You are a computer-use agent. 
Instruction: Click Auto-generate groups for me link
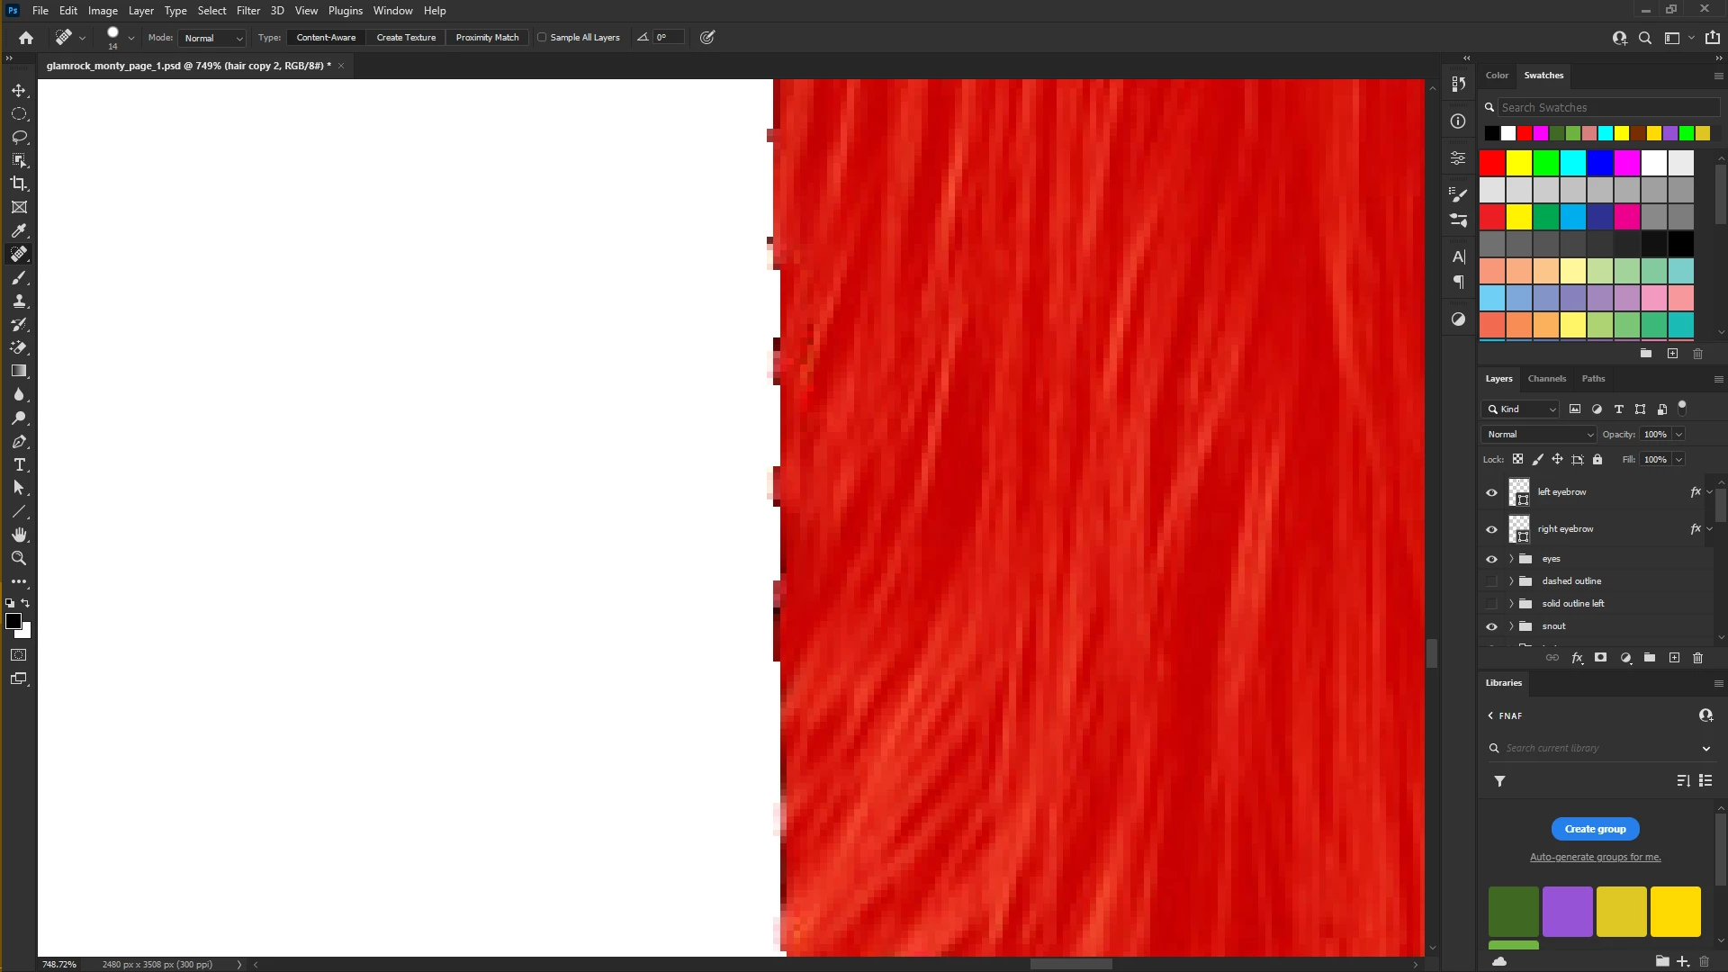click(1595, 857)
